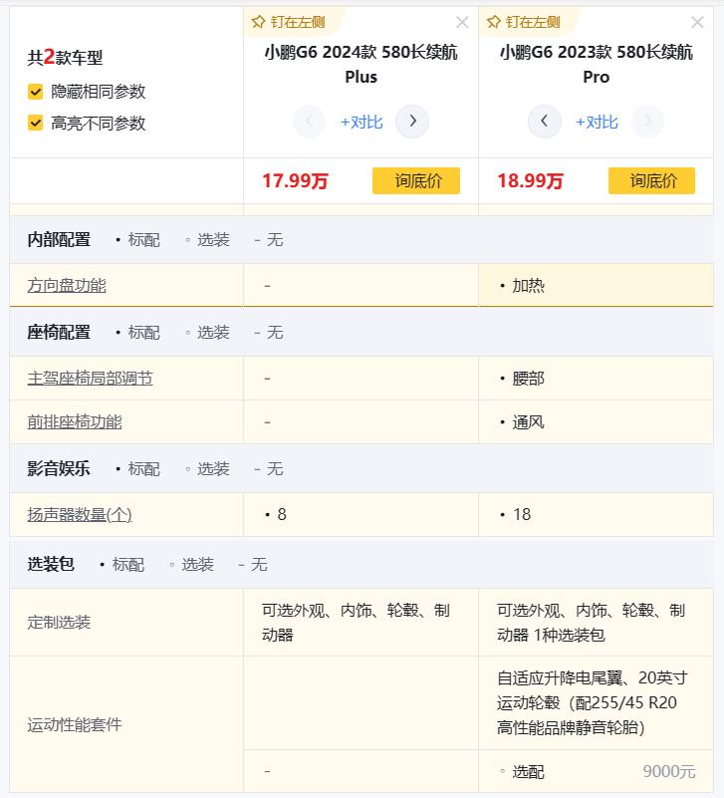
Task: Click 2023 Pro 定制选装 text with 1种选装包
Action: 591,622
